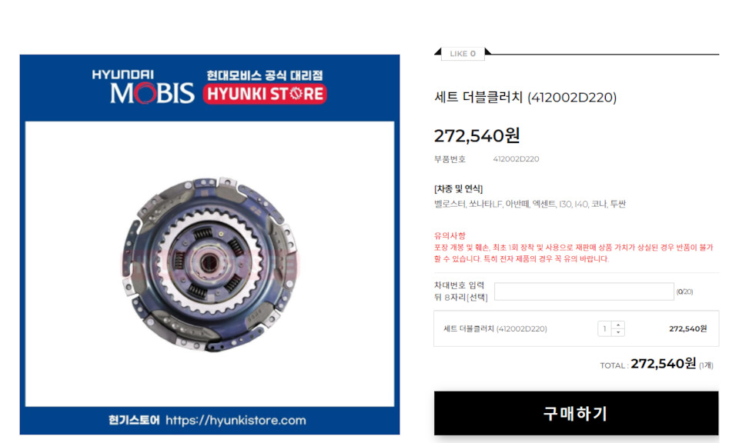This screenshot has height=443, width=739.
Task: Click the large 272,540원 price
Action: (x=477, y=135)
